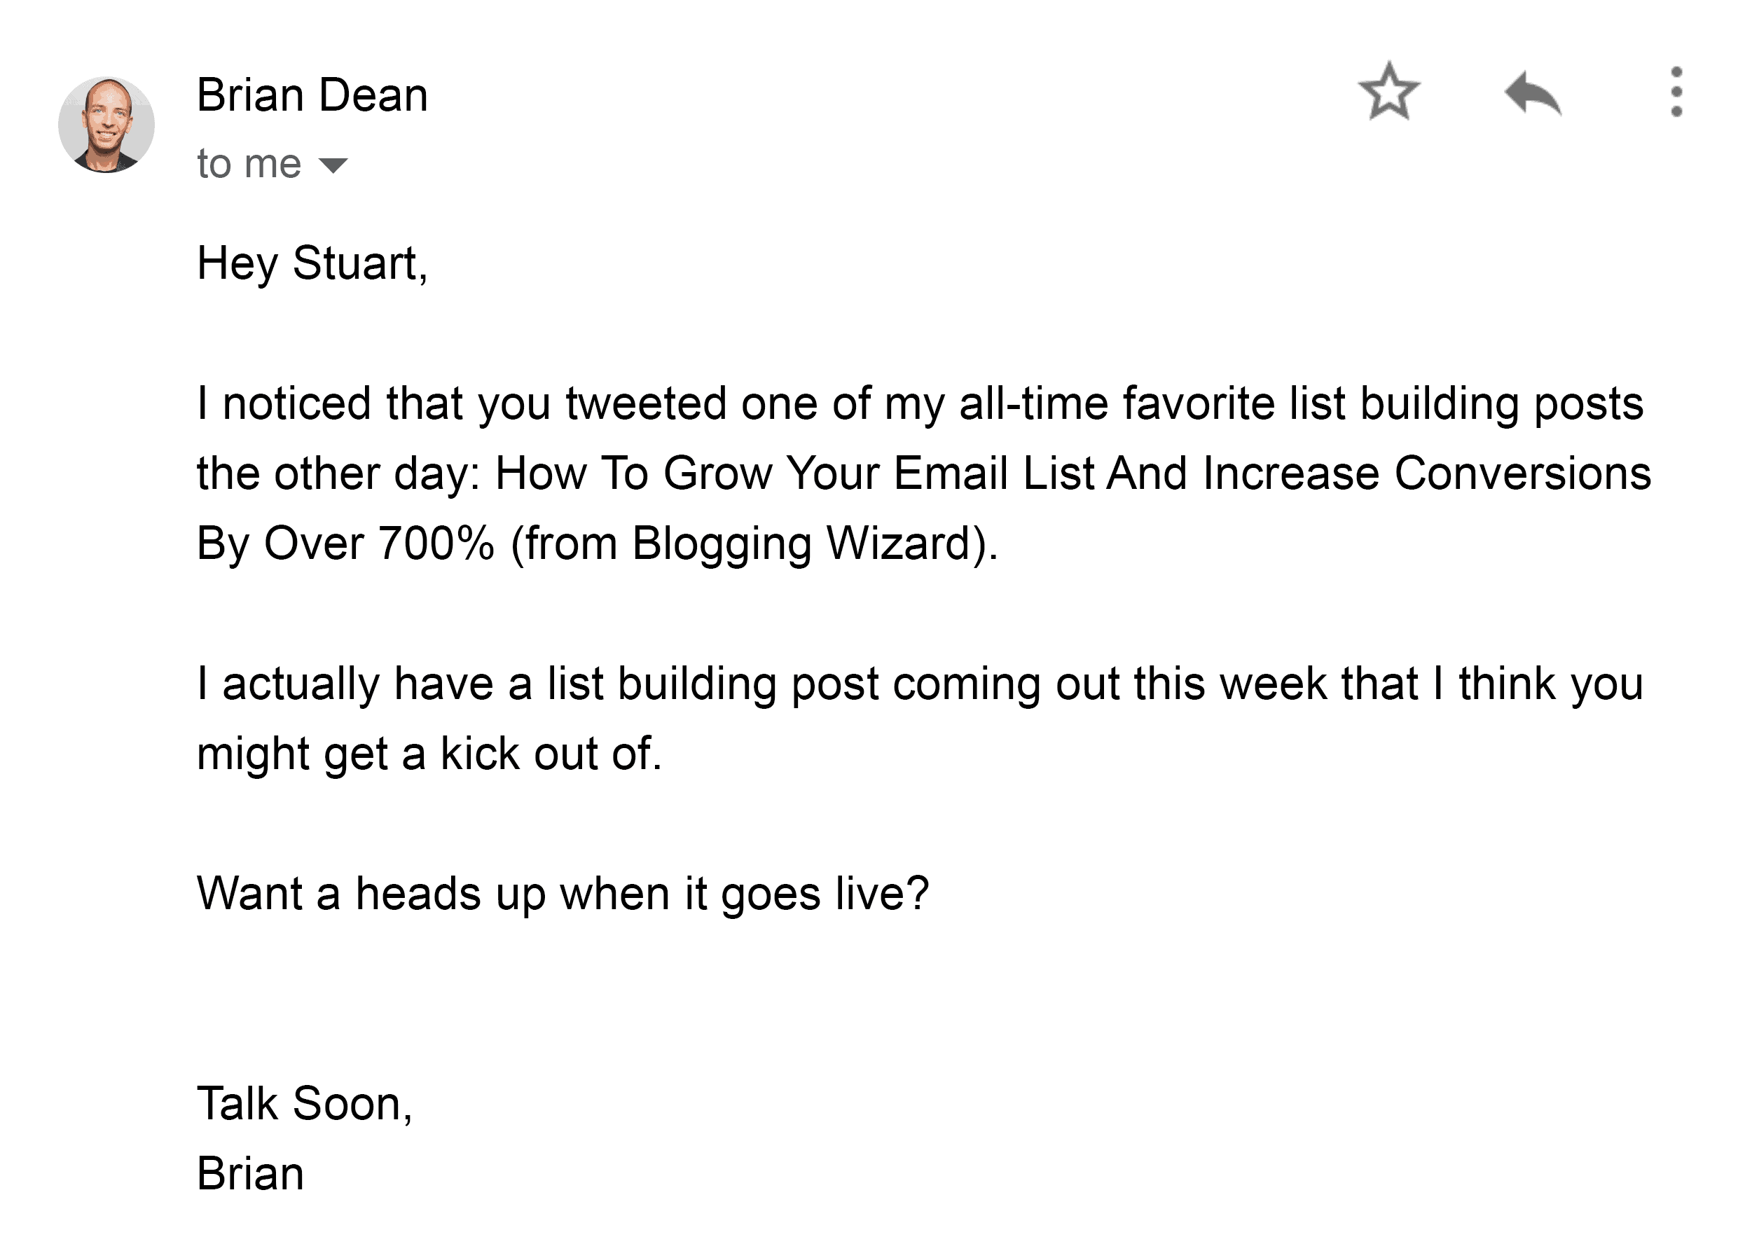Click the 'to me' label
This screenshot has width=1752, height=1258.
pos(247,163)
